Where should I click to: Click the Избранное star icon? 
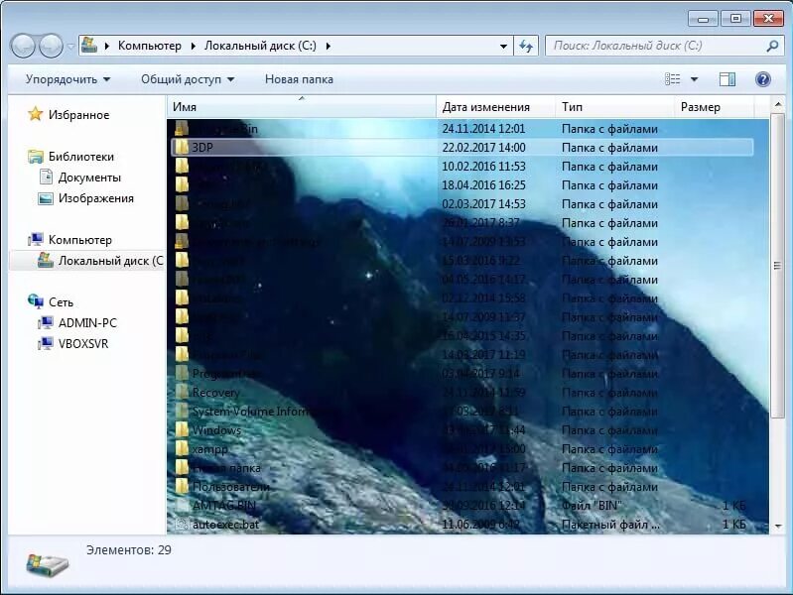36,114
